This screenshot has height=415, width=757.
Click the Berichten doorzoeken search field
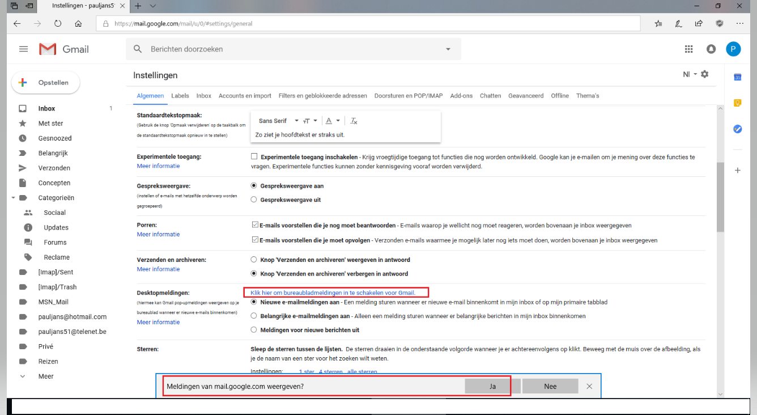coord(294,49)
